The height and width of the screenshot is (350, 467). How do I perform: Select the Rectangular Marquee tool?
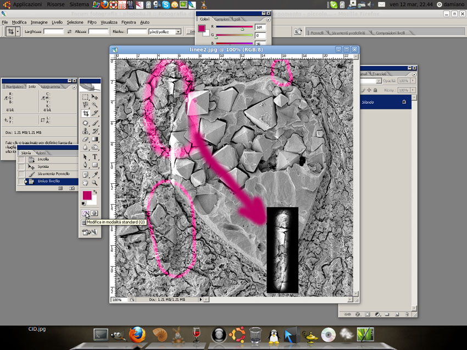click(x=86, y=97)
